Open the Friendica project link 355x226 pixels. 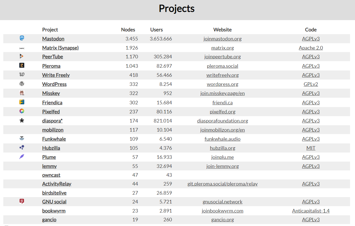pyautogui.click(x=52, y=103)
